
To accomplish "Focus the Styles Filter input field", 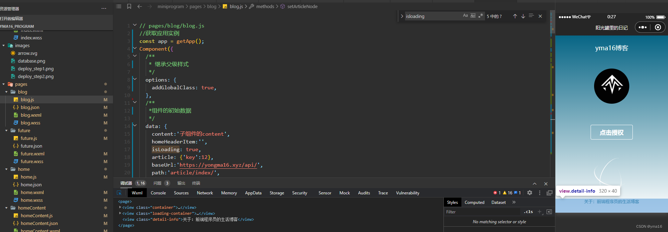I will pos(482,212).
